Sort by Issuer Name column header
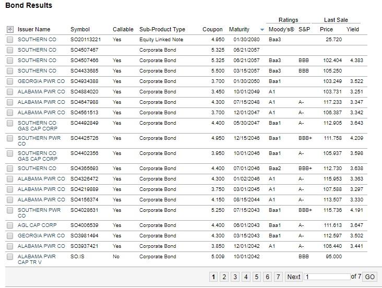 click(x=34, y=30)
